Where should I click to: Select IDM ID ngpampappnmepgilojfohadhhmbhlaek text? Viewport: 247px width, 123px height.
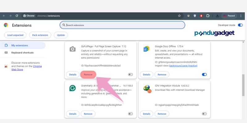coord(177,105)
